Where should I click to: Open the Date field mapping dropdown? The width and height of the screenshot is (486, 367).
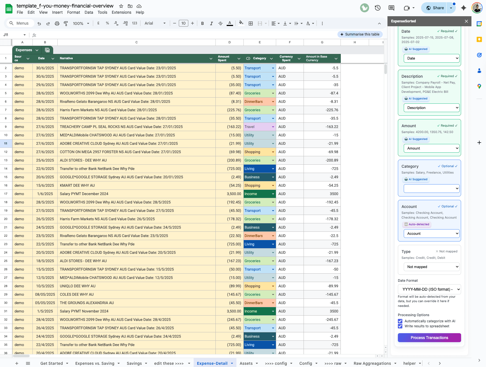432,58
